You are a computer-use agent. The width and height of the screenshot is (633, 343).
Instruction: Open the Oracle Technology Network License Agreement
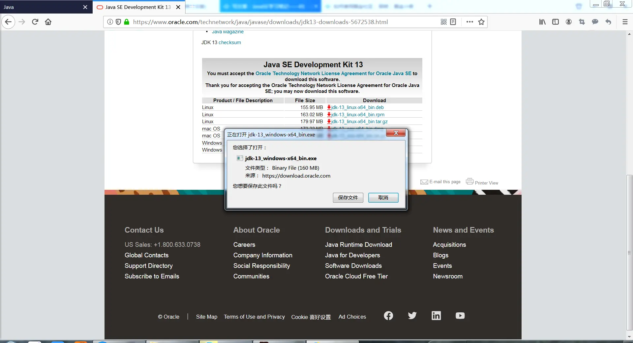pos(333,73)
